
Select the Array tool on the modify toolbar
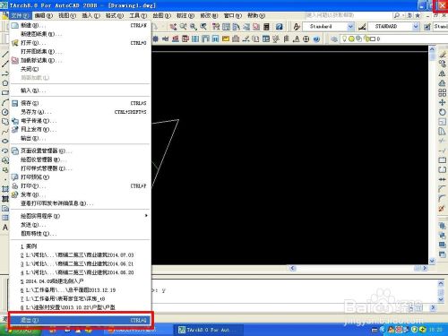(x=443, y=92)
